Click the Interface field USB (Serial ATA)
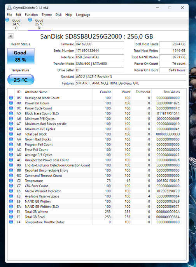The height and width of the screenshot is (267, 196). click(x=99, y=57)
